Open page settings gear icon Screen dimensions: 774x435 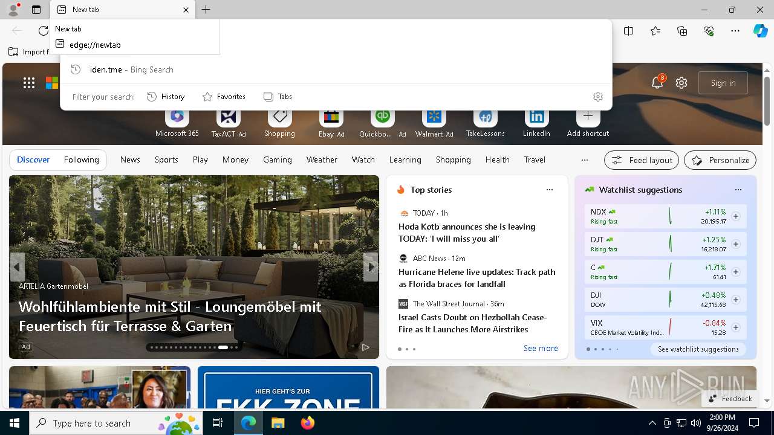tap(681, 83)
